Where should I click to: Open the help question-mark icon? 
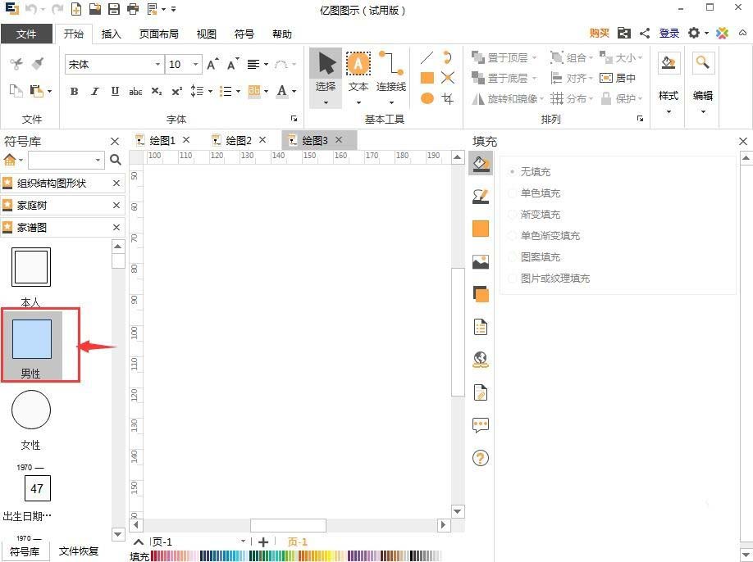pos(480,457)
